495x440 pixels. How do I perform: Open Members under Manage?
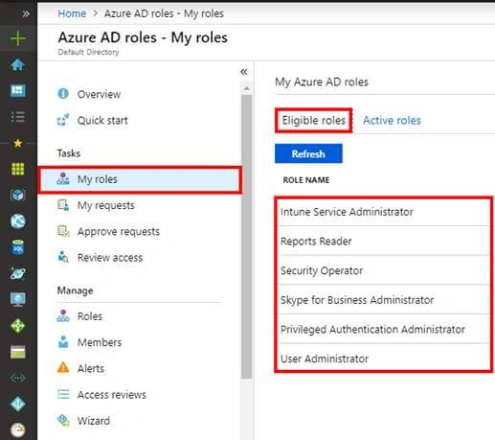point(100,342)
